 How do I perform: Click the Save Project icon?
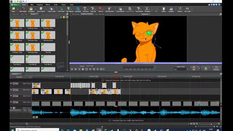[41, 9]
